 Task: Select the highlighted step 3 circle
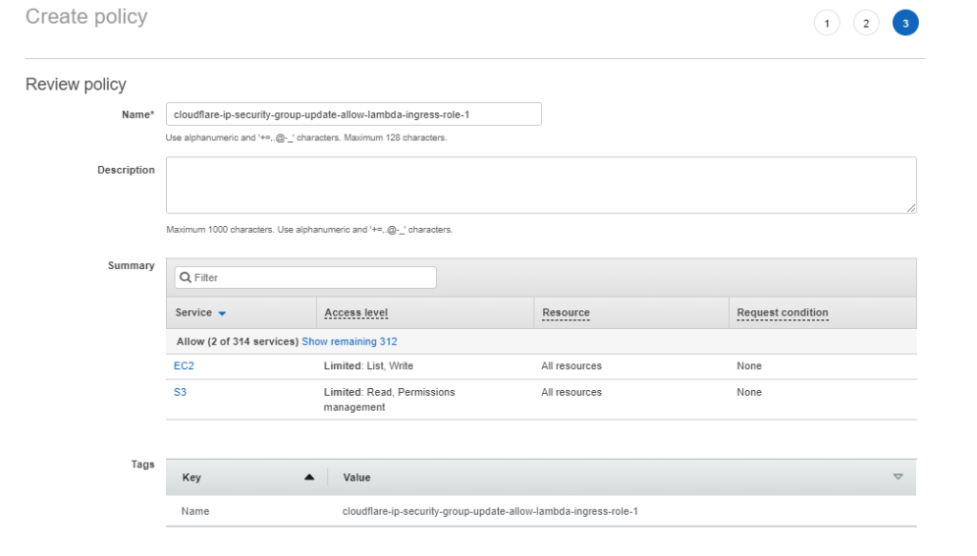tap(904, 24)
